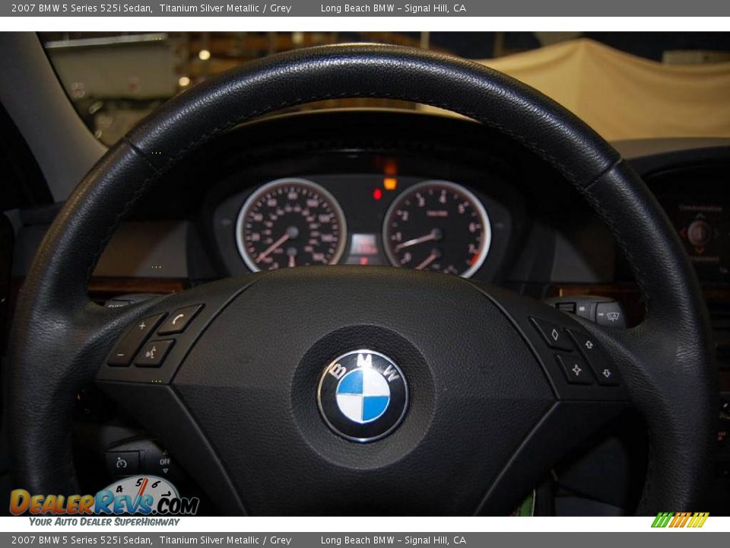Click the center information display between the gauges

(x=364, y=246)
